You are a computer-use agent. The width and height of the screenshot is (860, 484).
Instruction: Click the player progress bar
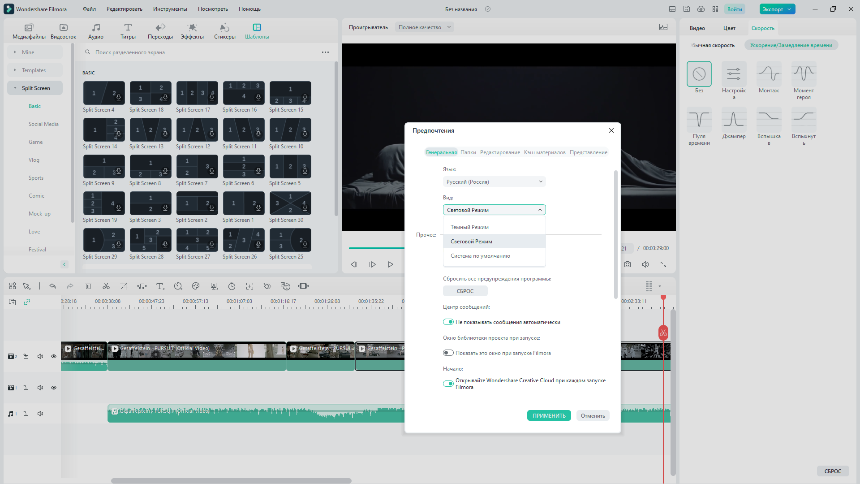(376, 248)
